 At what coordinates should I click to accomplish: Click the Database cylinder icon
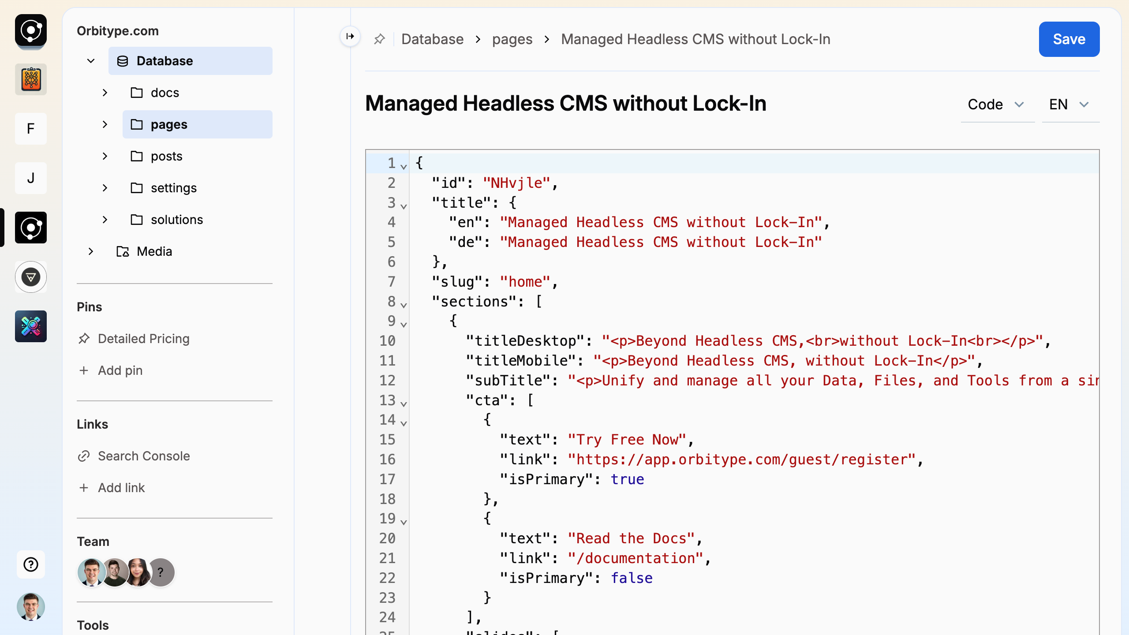pyautogui.click(x=123, y=61)
